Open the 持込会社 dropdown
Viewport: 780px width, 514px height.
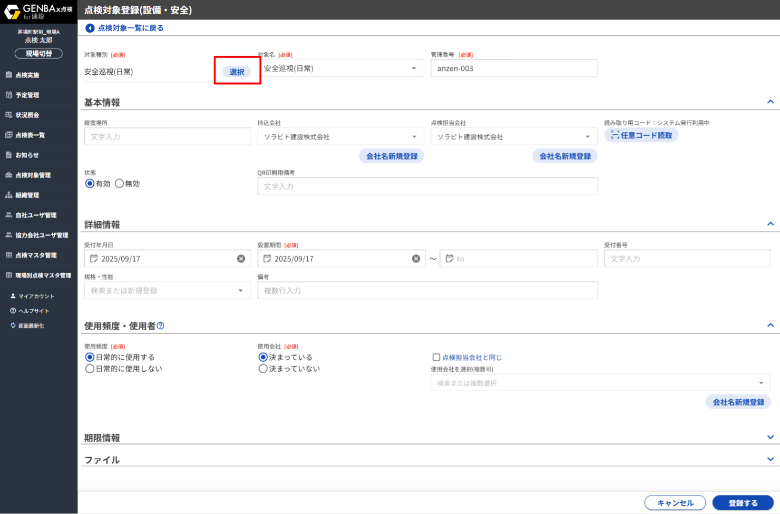341,137
